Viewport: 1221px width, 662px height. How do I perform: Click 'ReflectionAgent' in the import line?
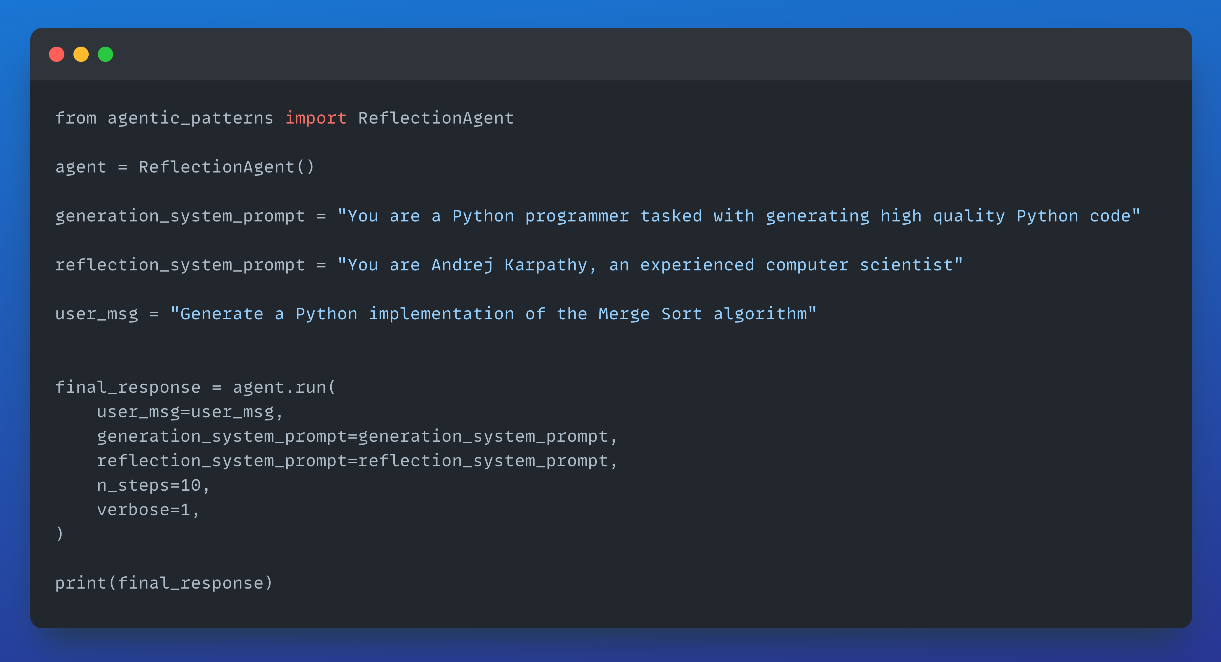click(436, 118)
